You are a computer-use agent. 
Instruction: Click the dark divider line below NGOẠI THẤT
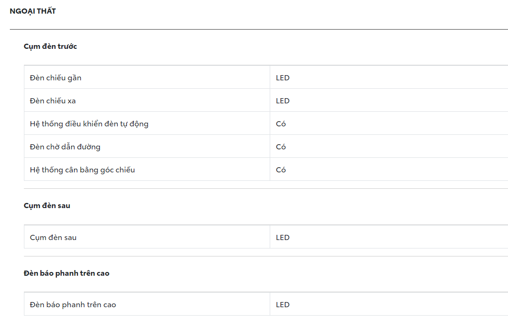point(258,29)
